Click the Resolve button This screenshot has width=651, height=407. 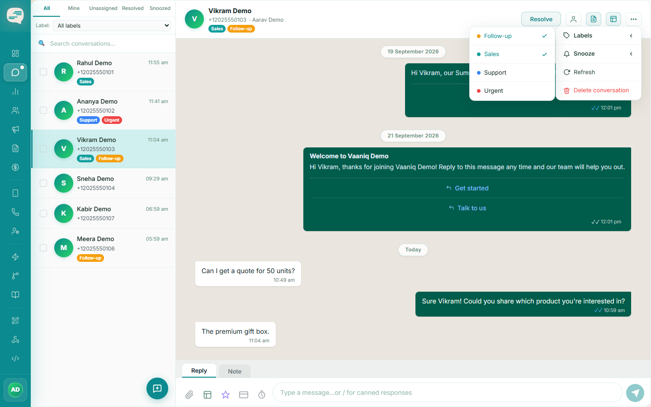click(541, 19)
